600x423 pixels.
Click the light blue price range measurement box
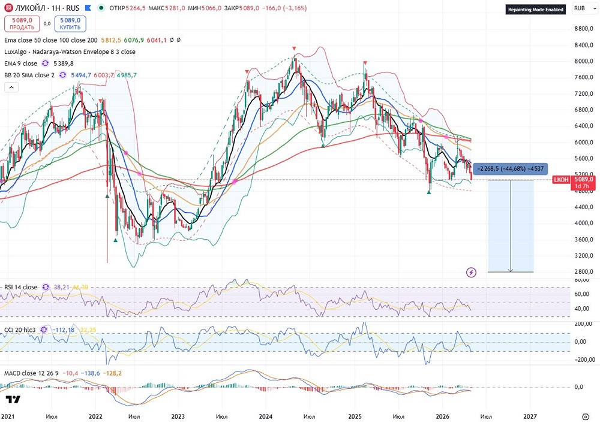(511, 226)
